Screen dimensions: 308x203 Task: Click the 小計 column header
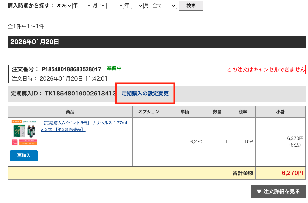click(x=280, y=112)
